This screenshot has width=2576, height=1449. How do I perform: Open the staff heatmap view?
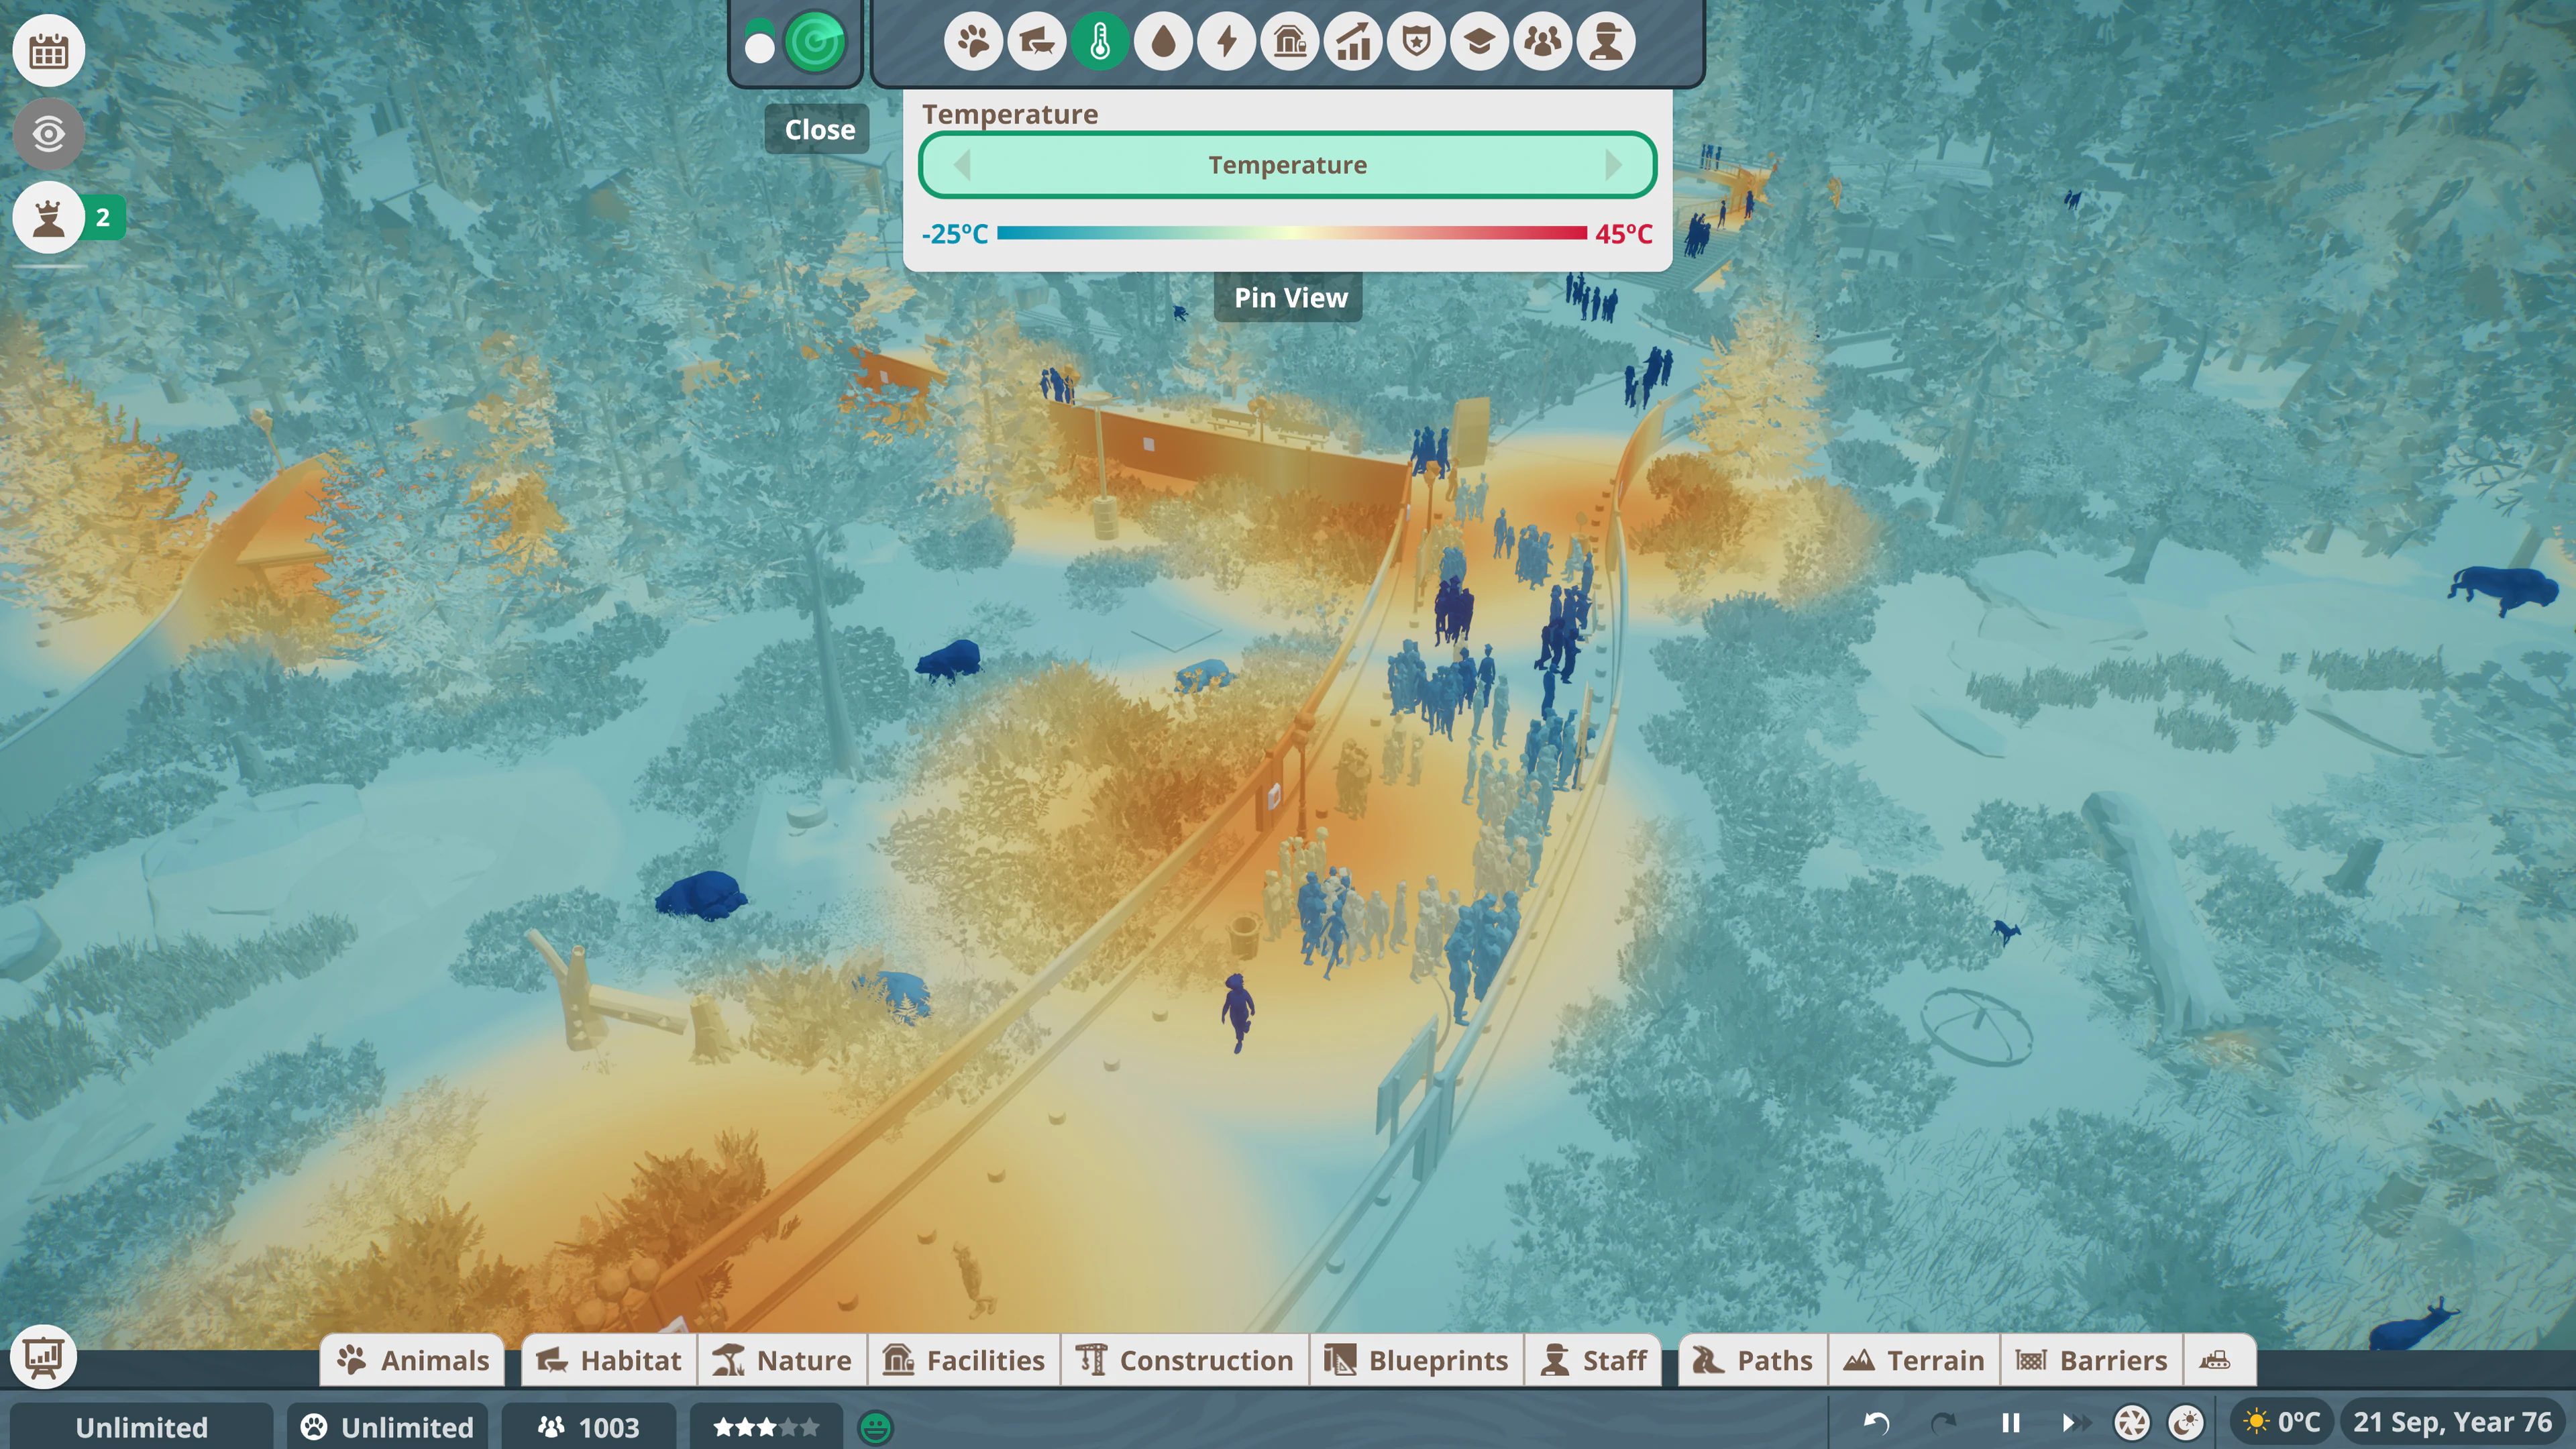point(1607,41)
